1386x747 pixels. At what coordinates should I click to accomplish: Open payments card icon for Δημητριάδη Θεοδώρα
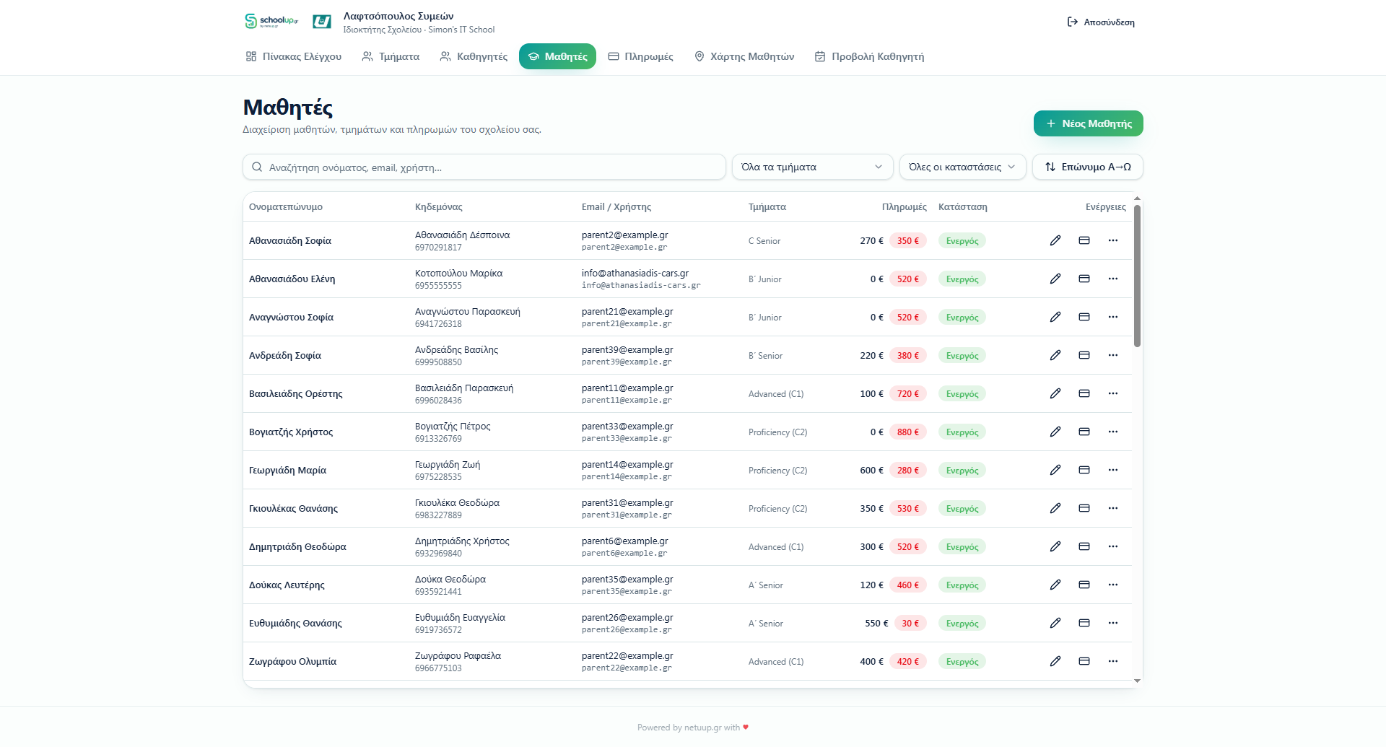pos(1084,546)
